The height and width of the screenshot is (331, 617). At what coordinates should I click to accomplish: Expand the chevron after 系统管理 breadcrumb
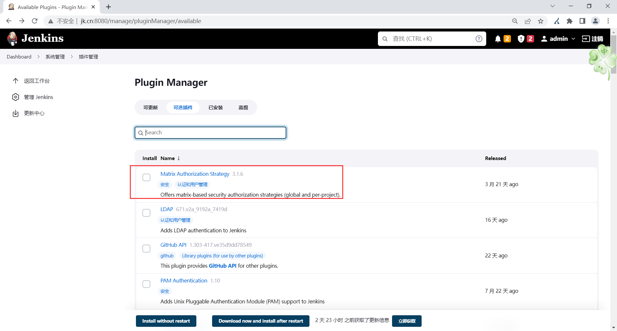[72, 57]
